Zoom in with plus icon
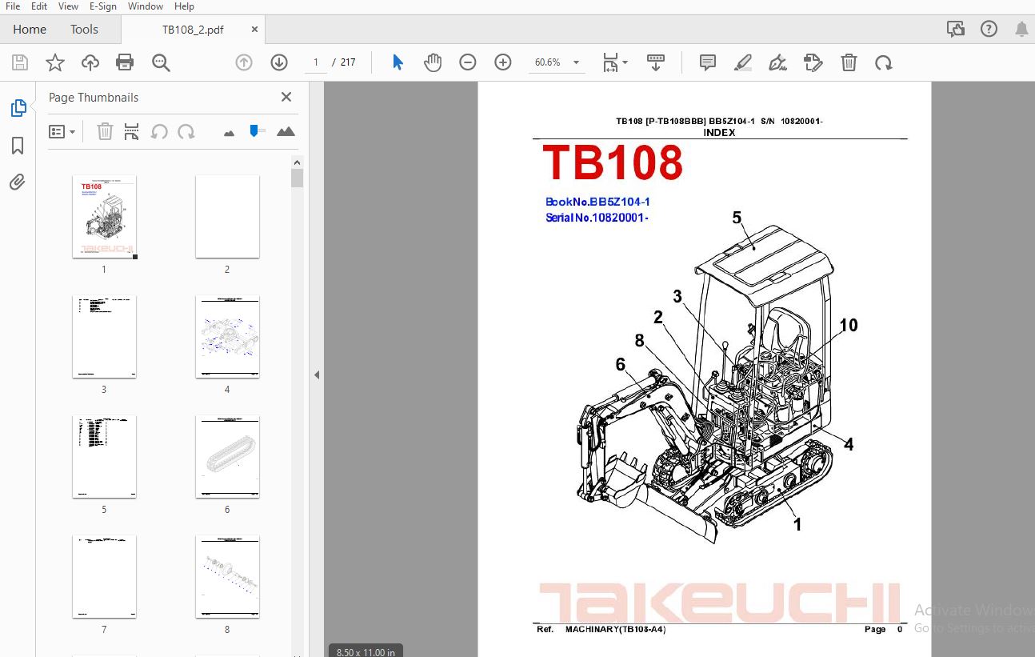 coord(503,62)
